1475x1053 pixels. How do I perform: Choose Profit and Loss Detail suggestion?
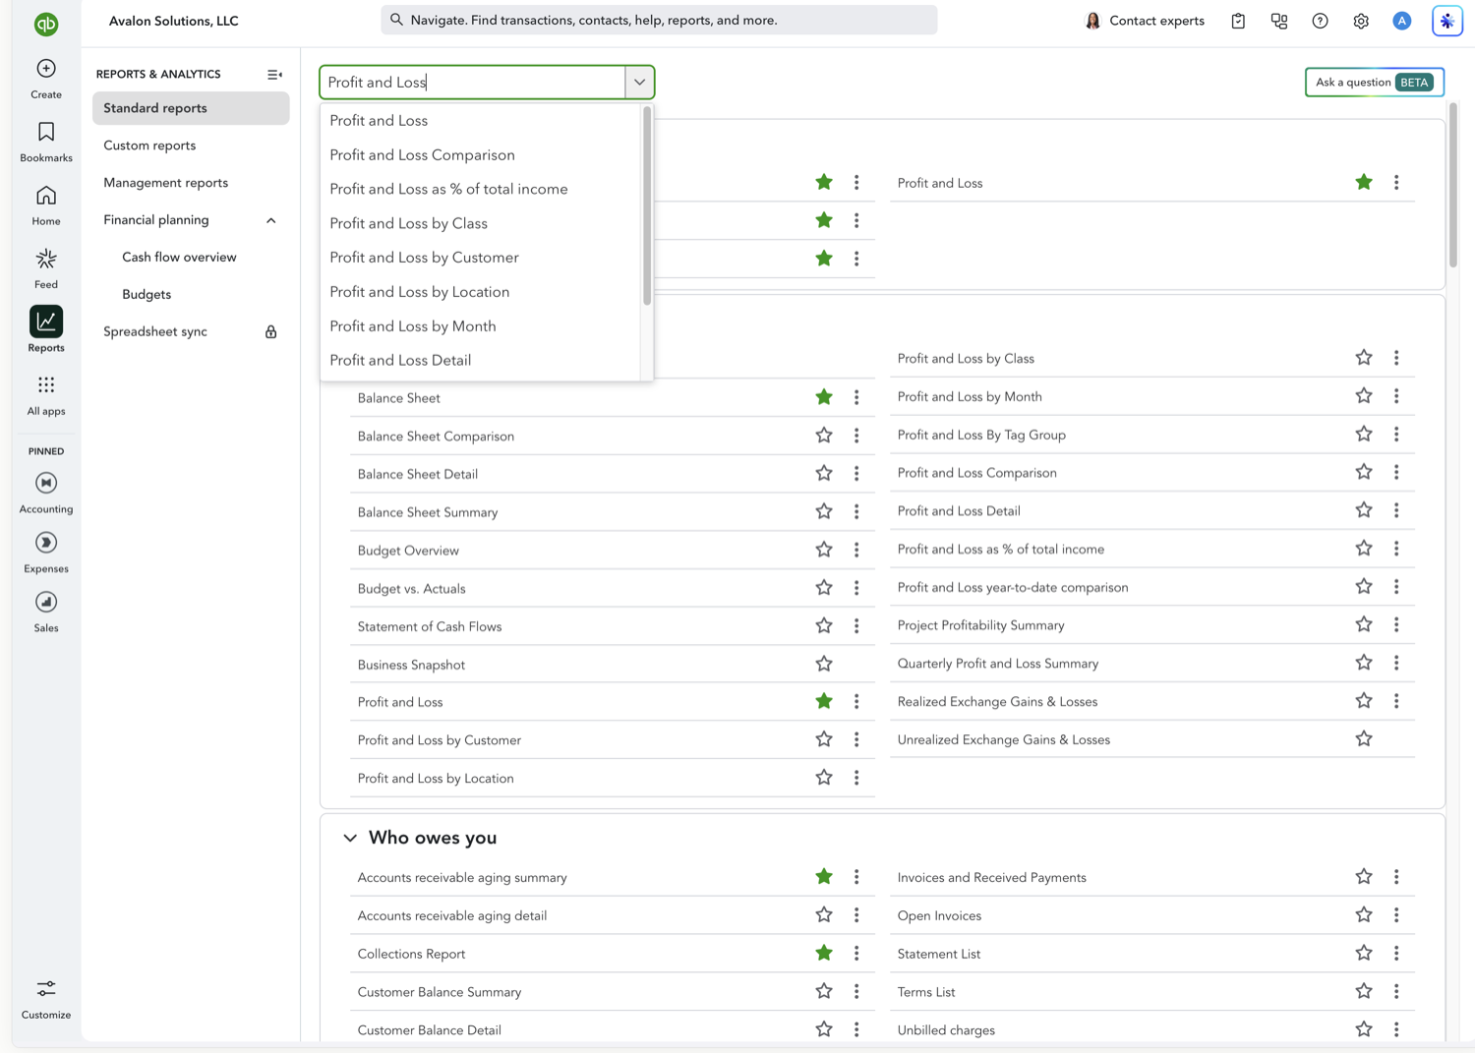[x=482, y=361]
